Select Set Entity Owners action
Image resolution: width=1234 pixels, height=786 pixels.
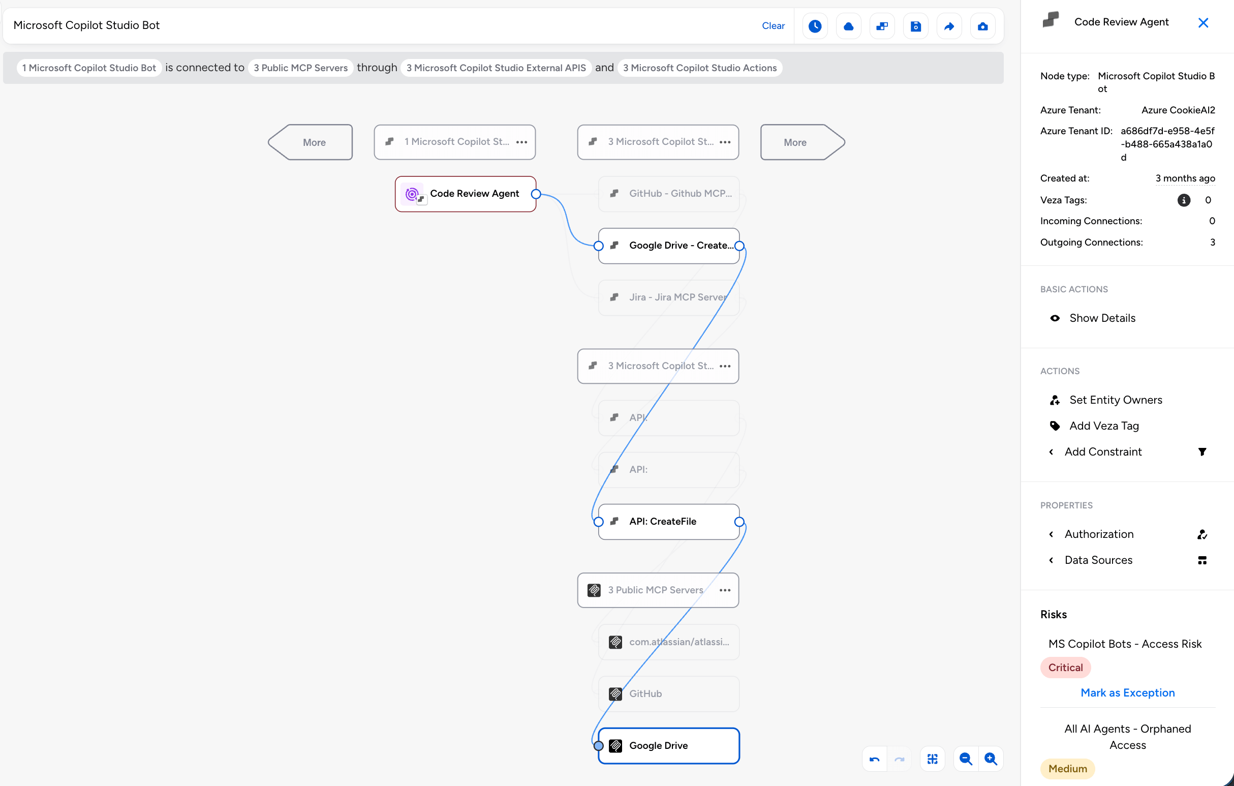[1115, 400]
